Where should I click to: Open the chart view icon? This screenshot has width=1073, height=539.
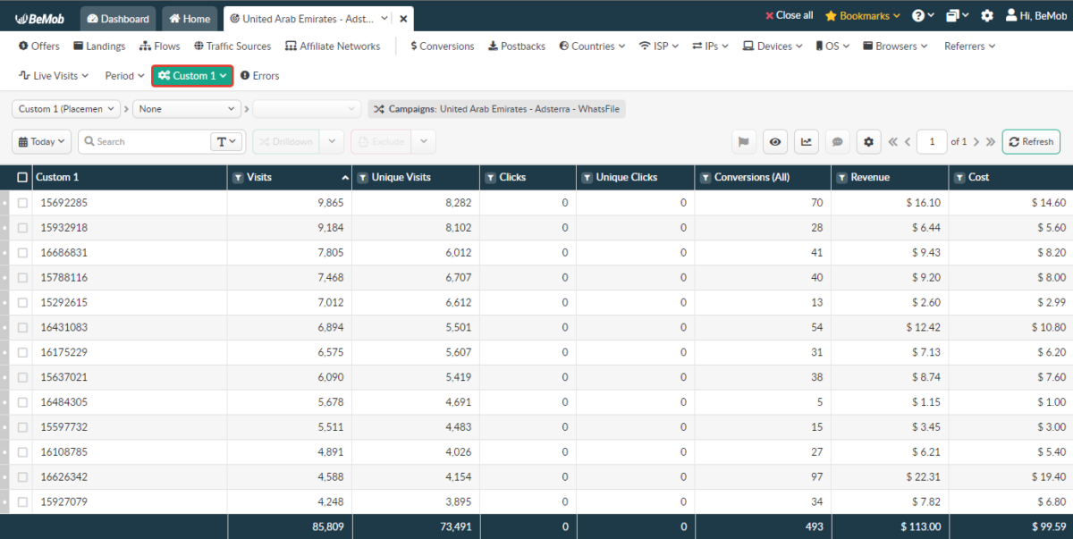806,141
